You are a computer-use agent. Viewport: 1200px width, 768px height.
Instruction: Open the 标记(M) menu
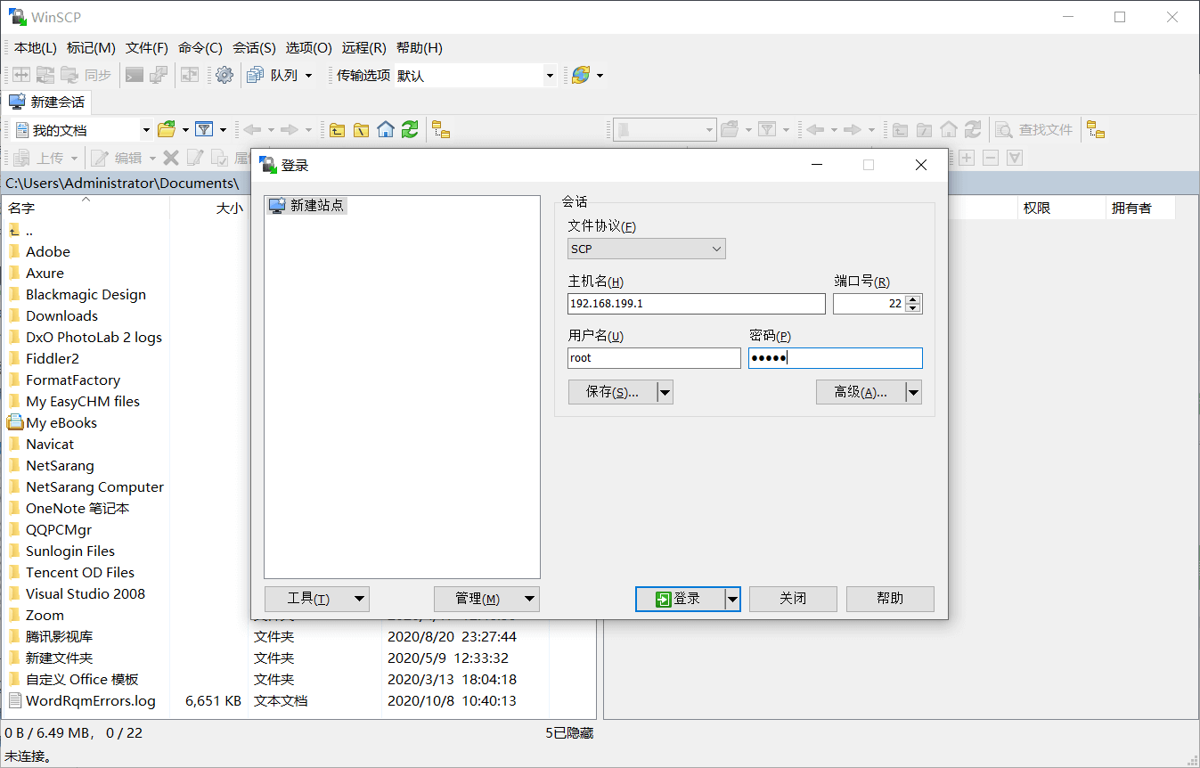(x=91, y=48)
